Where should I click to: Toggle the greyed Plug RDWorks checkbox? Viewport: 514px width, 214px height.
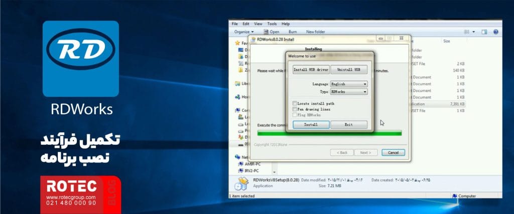point(295,115)
